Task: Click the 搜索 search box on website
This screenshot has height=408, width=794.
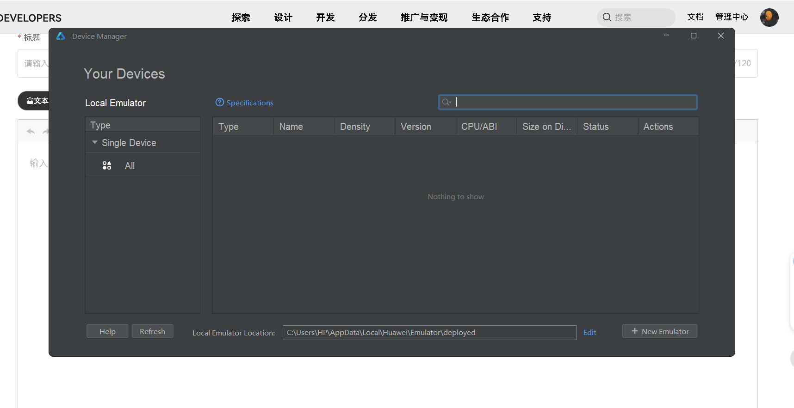Action: pos(636,17)
